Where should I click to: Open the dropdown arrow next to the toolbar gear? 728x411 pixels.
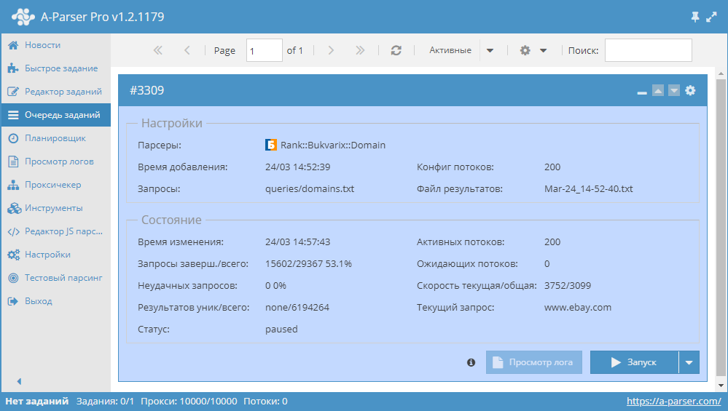click(x=543, y=50)
